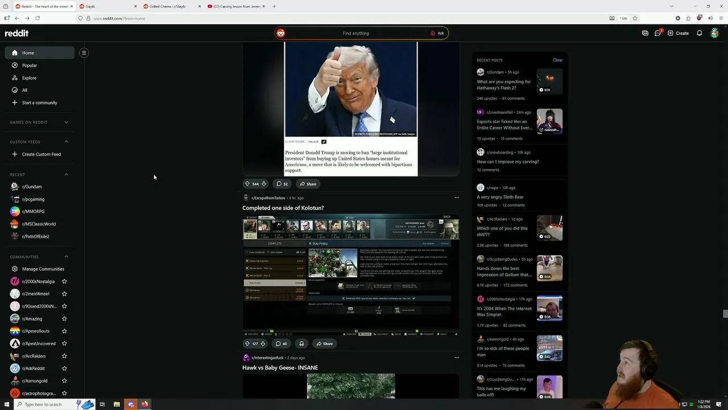Screen dimensions: 728x410
Task: Click Start a community
Action: point(40,102)
